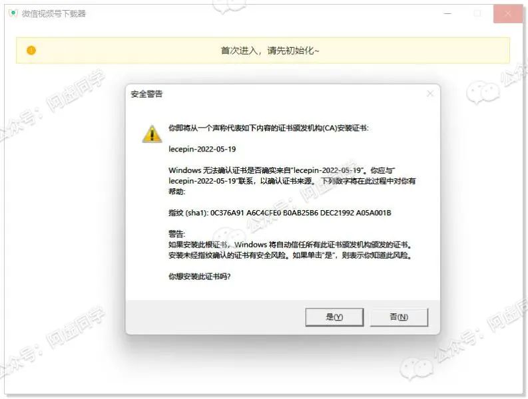Click the yellow warning triangle icon
Viewport: 528px width, 399px height.
click(x=152, y=134)
